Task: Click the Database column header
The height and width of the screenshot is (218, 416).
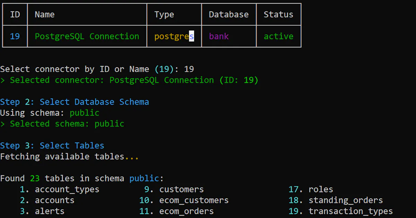Action: coord(229,15)
